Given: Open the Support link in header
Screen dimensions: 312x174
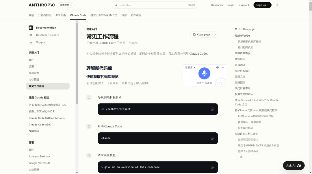Looking at the screenshot, I should click(x=244, y=5).
